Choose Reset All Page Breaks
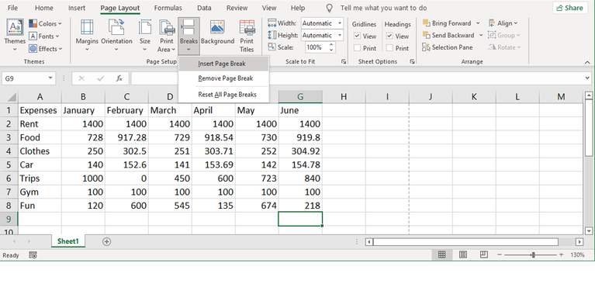595x298 pixels. [224, 95]
